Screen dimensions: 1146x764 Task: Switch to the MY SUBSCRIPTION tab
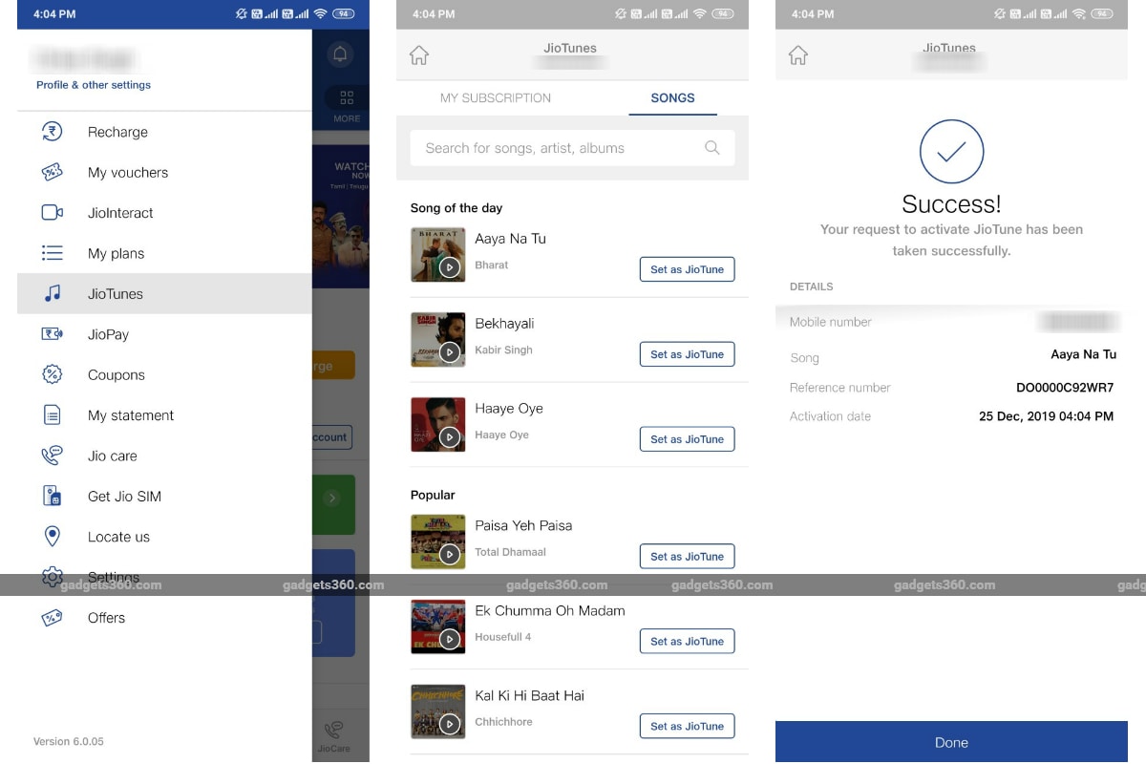(496, 97)
